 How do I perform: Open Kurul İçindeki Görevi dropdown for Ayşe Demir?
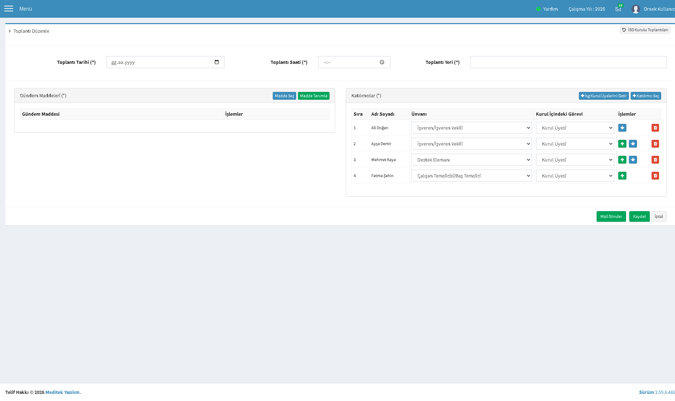pos(575,144)
